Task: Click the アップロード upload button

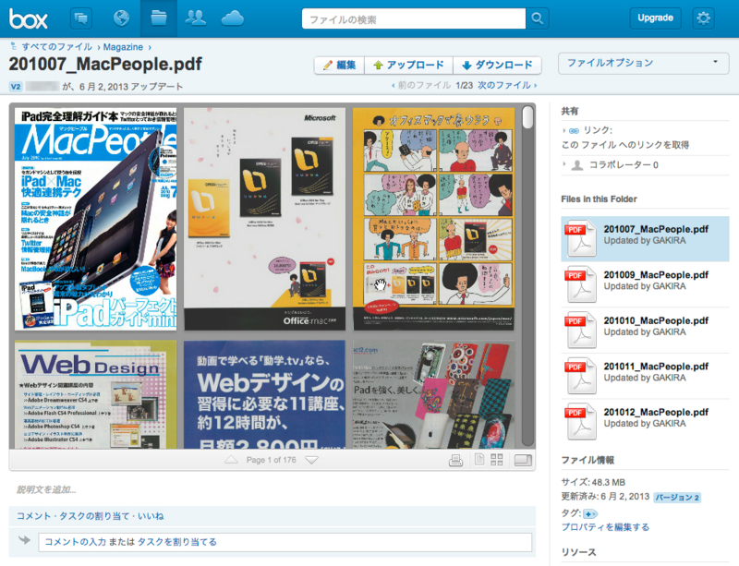Action: coord(408,65)
